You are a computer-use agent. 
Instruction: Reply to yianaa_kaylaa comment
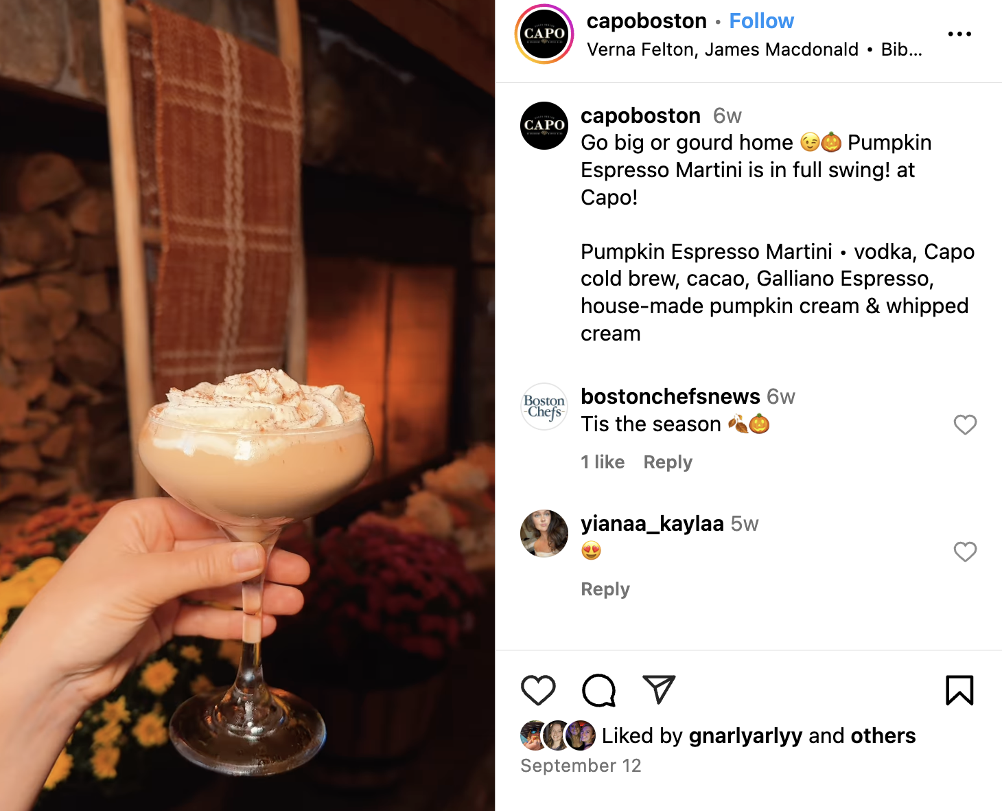pos(605,589)
